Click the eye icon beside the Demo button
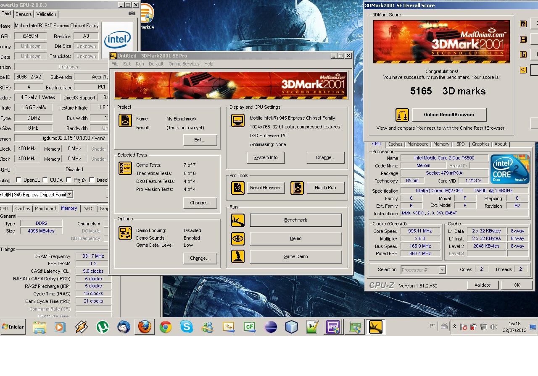 click(x=238, y=239)
